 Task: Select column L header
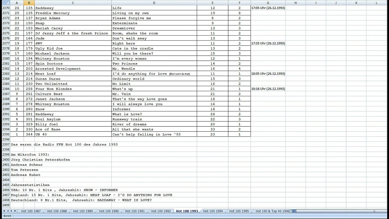tap(377, 3)
